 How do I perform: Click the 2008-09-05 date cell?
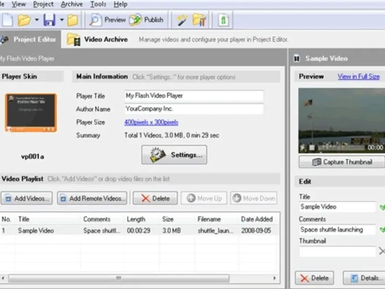(x=256, y=231)
